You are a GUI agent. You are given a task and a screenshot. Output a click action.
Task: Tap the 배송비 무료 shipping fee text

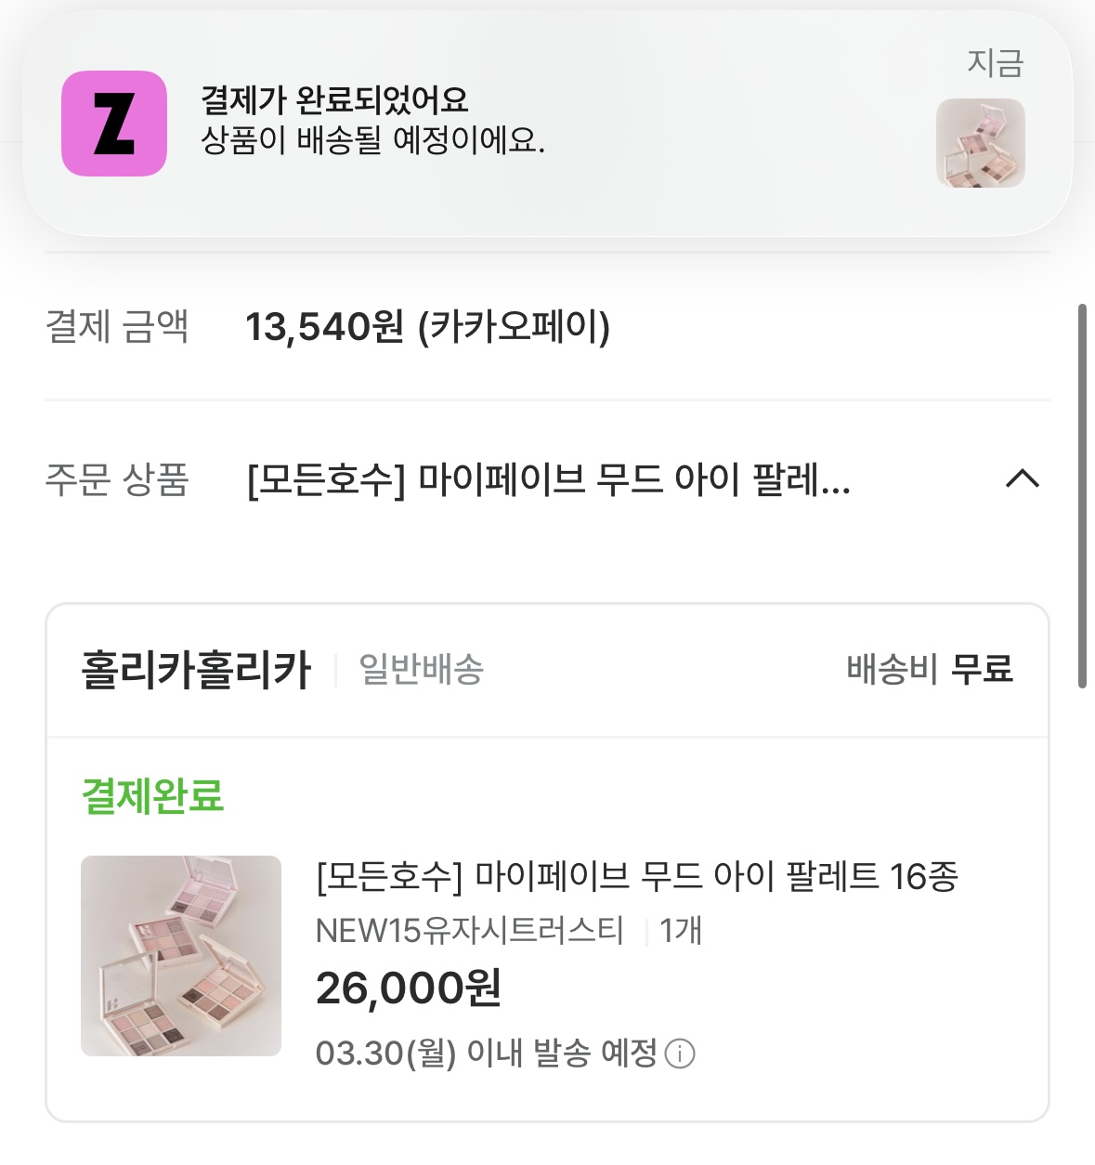coord(929,669)
